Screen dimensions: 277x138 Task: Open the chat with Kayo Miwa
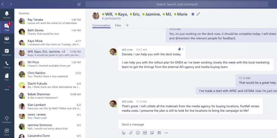(x=50, y=43)
